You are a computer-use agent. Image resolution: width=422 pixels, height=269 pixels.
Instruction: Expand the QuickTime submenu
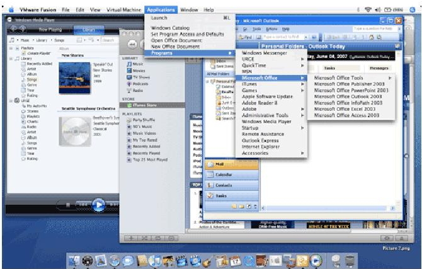point(271,65)
